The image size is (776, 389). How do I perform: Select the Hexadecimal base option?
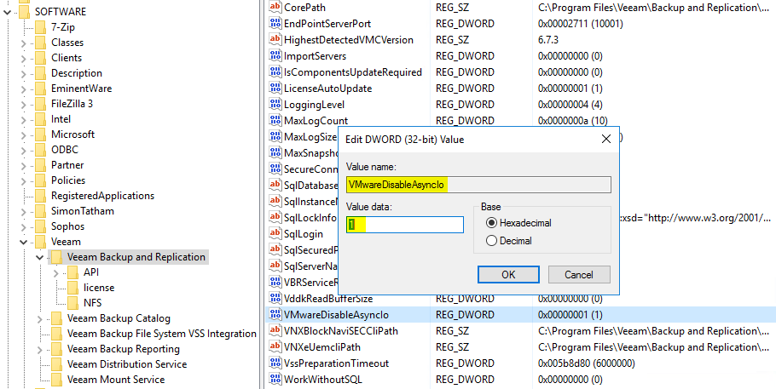click(x=491, y=223)
